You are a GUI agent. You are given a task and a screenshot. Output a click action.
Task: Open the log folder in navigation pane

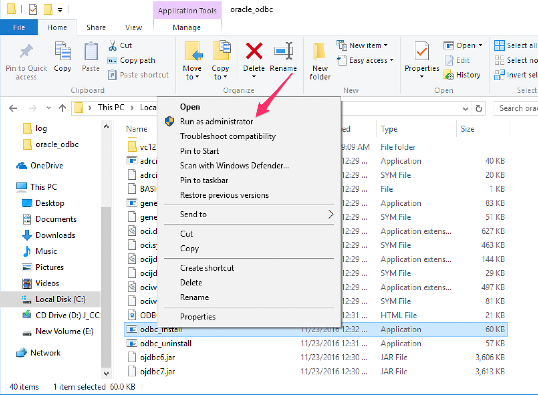[35, 128]
